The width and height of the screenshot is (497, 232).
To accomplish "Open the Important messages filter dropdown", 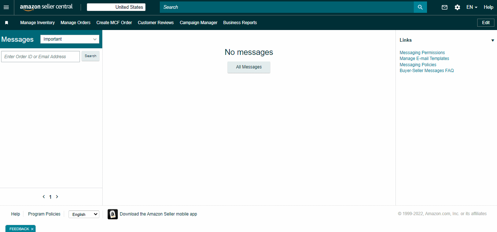I will click(70, 39).
